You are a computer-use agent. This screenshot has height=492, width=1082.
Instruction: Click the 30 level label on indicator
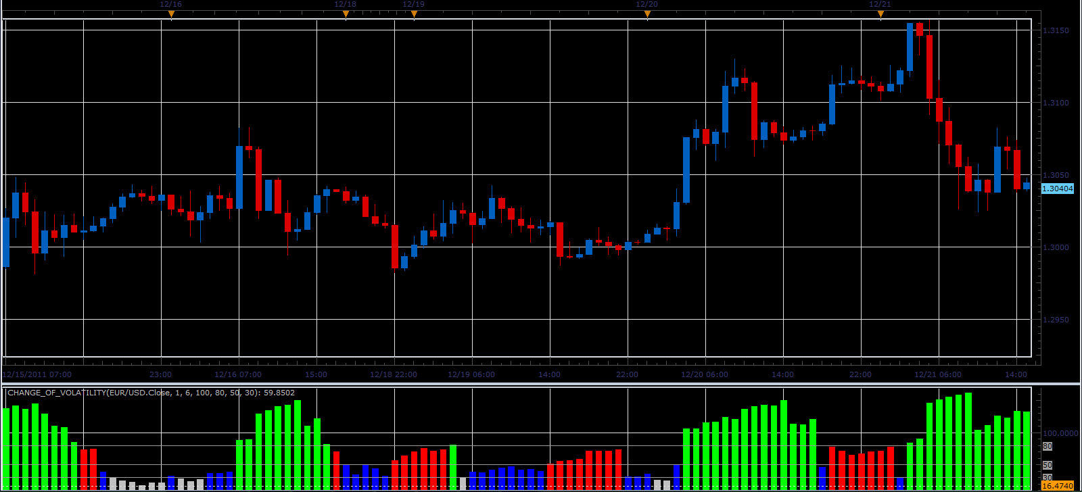coord(1048,477)
